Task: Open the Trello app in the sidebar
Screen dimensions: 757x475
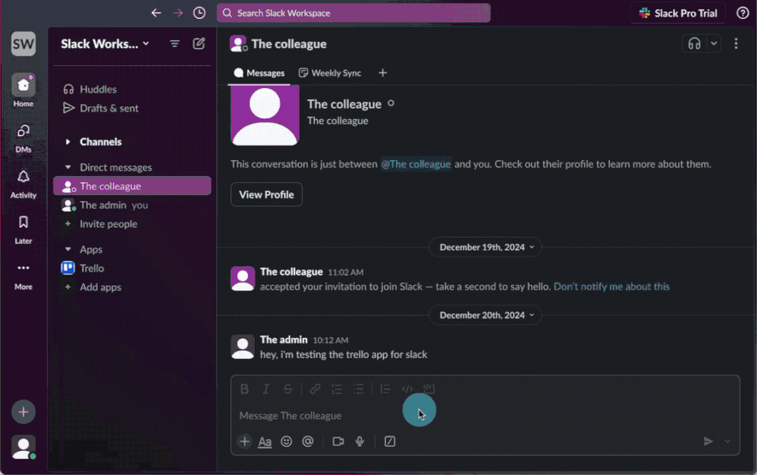Action: (132, 269)
